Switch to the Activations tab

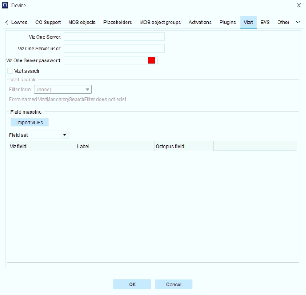coord(200,22)
